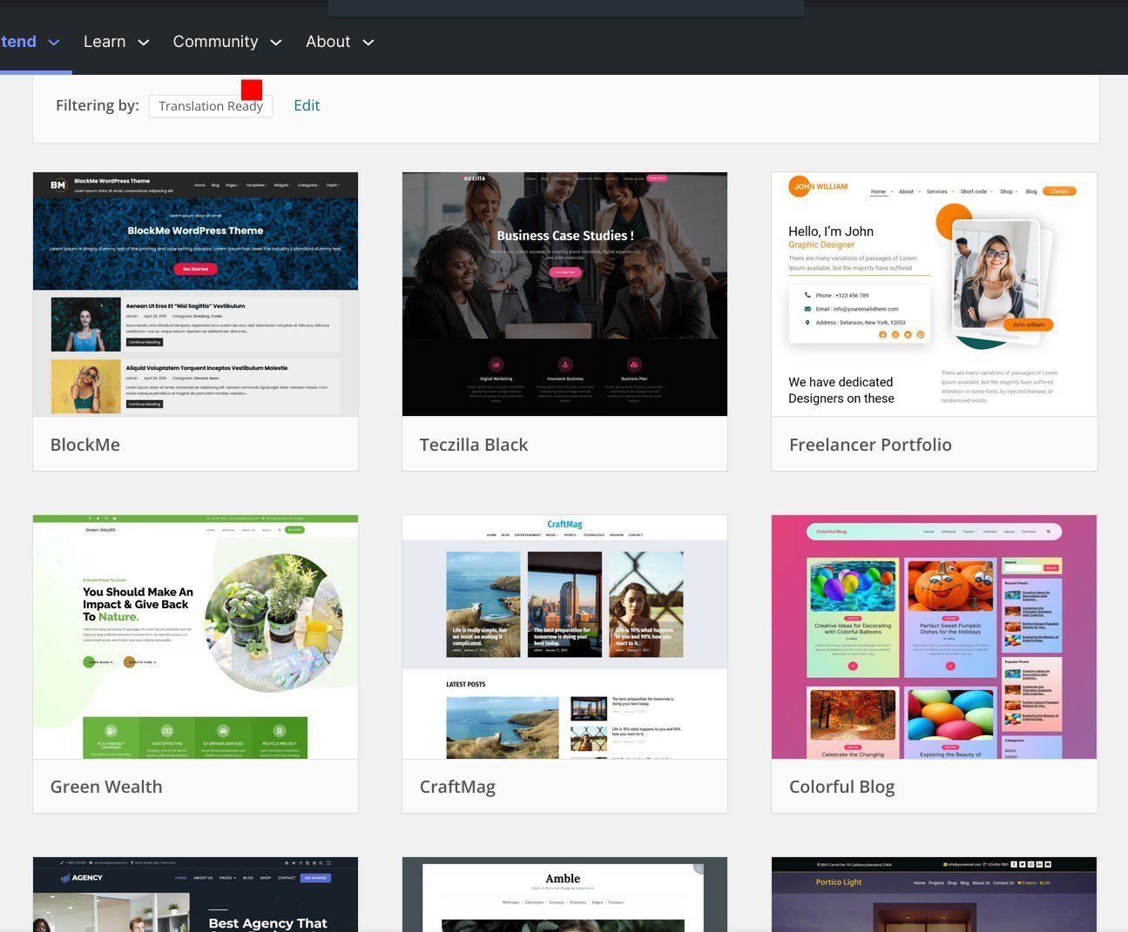This screenshot has height=932, width=1128.
Task: Click the CraftMag theme title
Action: pos(457,787)
